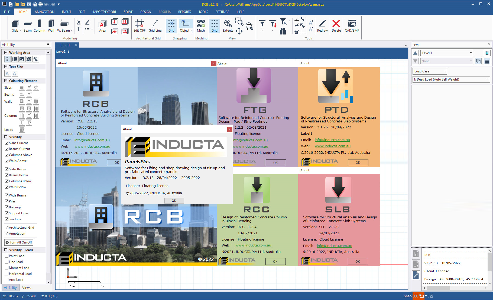Click OK in the RCC About dialog

tap(275, 262)
